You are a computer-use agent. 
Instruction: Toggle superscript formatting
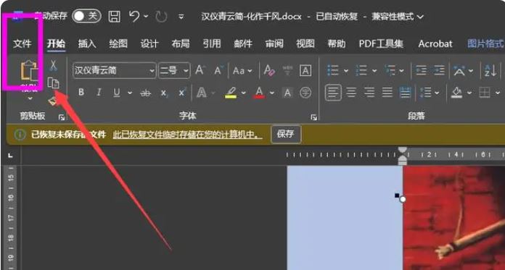pos(182,93)
